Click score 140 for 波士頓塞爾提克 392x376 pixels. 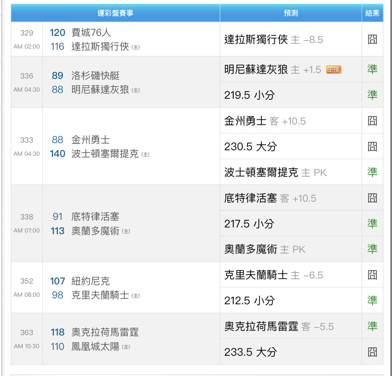point(57,154)
